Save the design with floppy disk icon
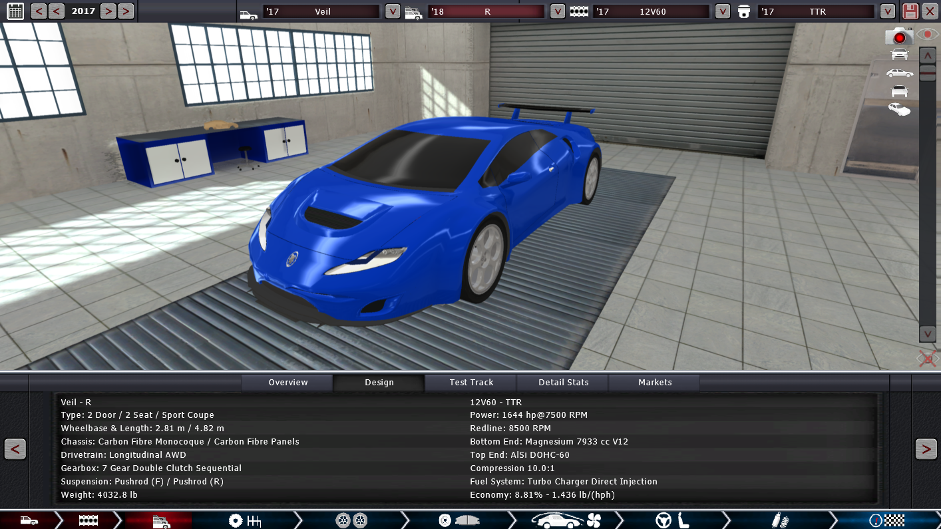 (x=910, y=11)
